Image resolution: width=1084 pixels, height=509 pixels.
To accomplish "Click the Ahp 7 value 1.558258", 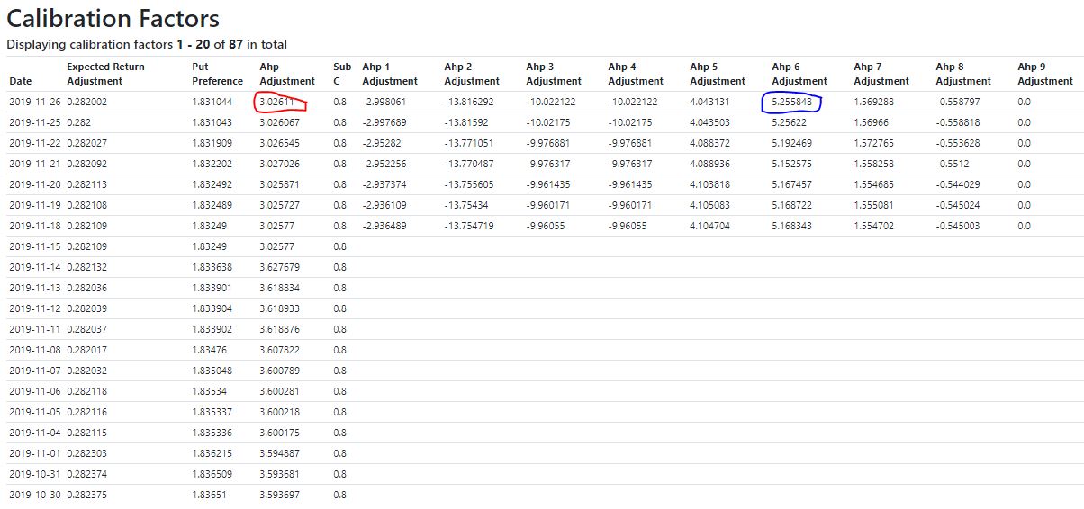I will tap(873, 164).
